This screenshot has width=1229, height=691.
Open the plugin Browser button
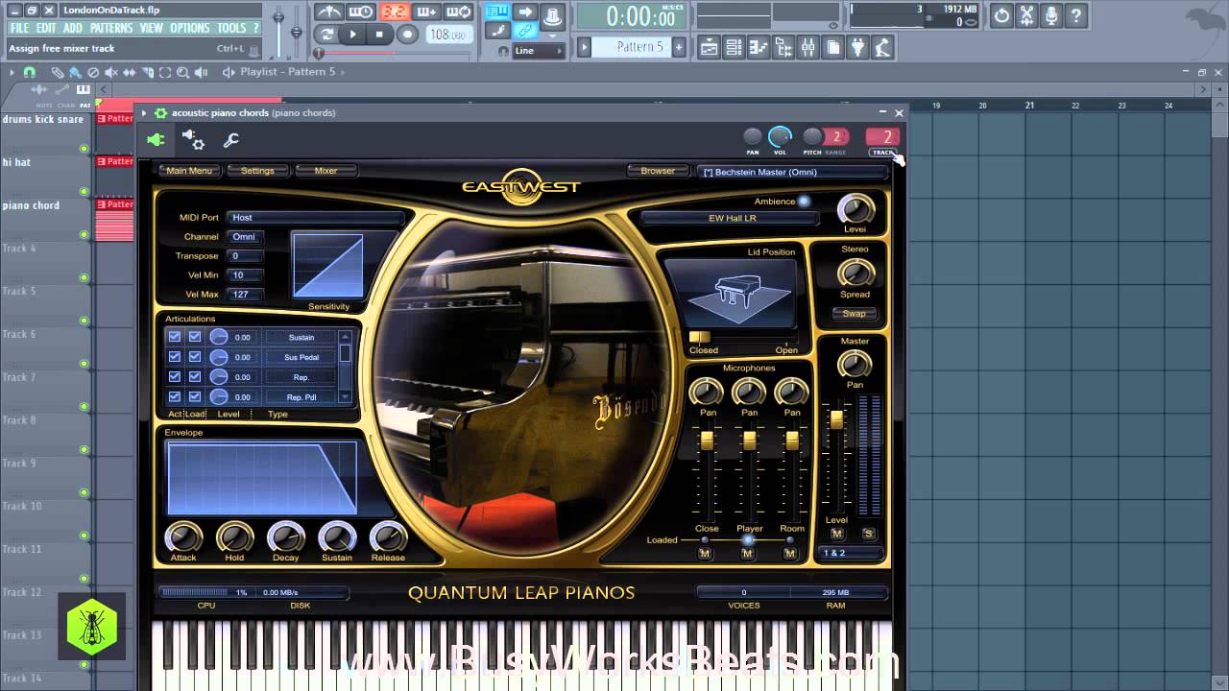658,171
